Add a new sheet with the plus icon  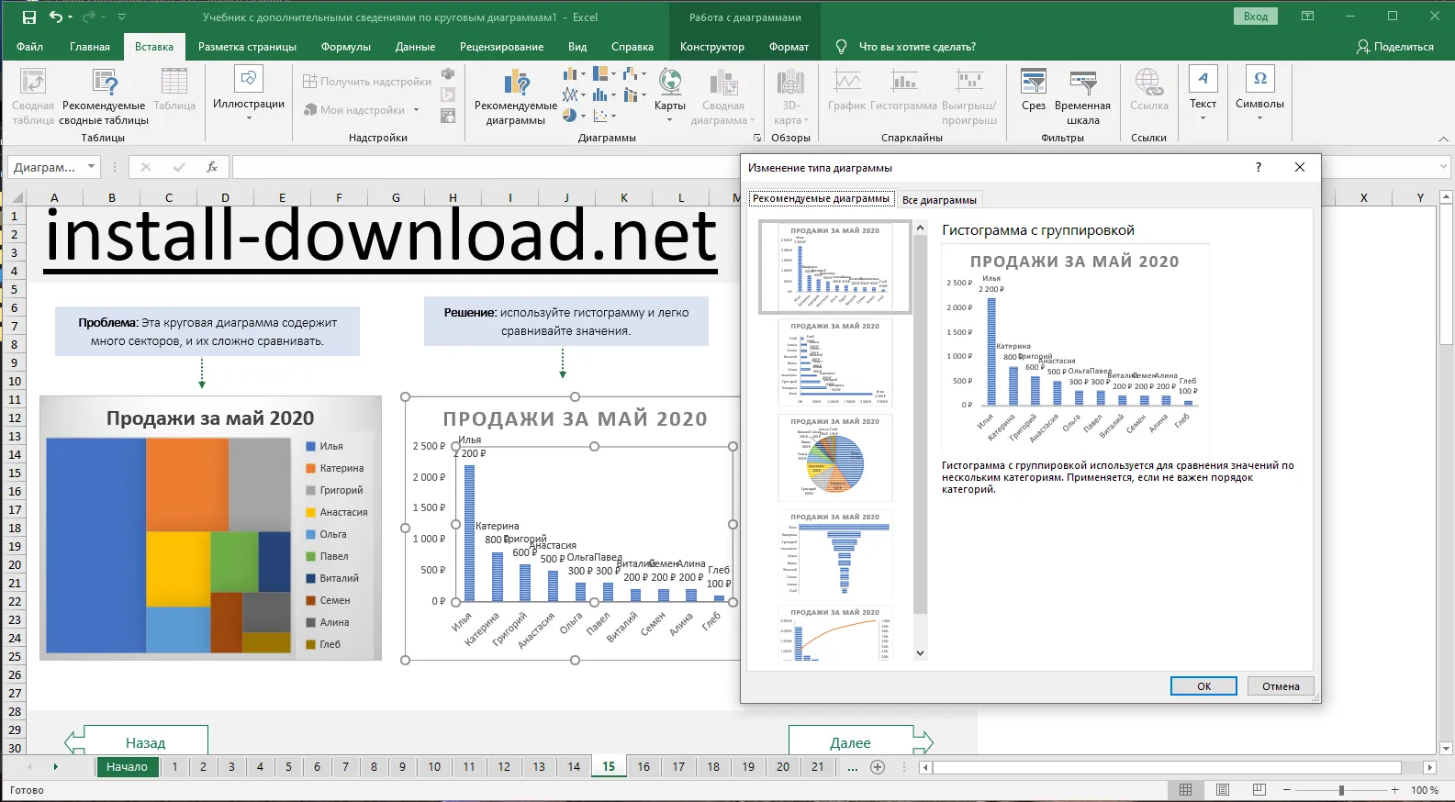pos(878,767)
